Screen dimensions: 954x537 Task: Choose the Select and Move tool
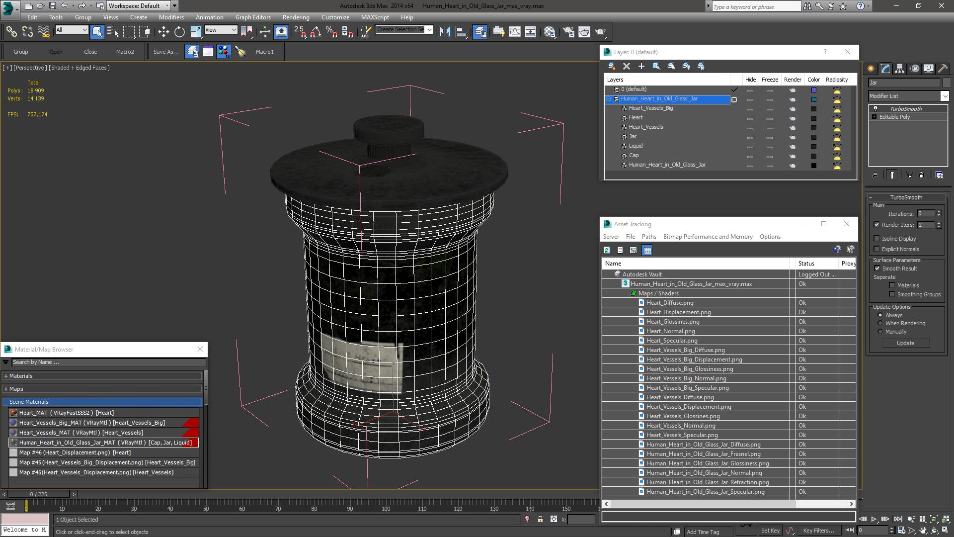point(163,32)
